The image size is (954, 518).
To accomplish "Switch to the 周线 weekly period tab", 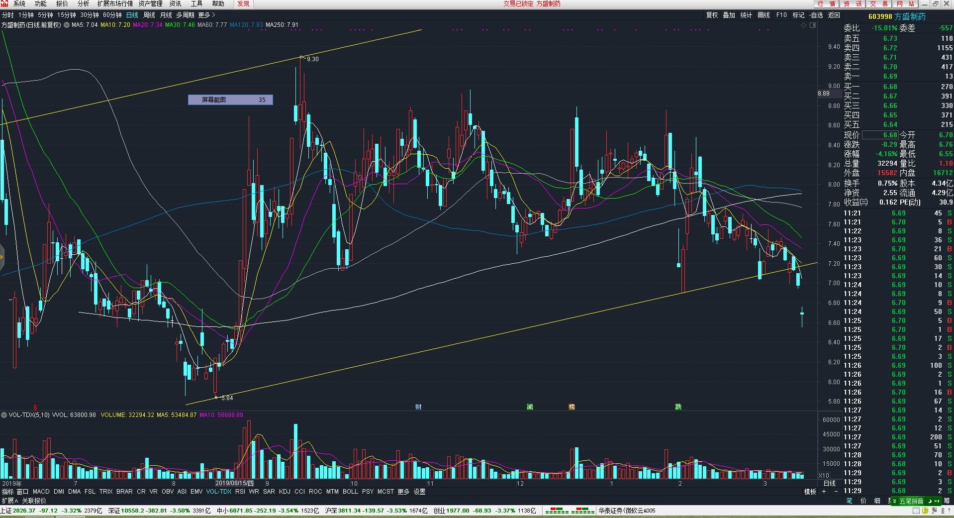I will click(149, 15).
